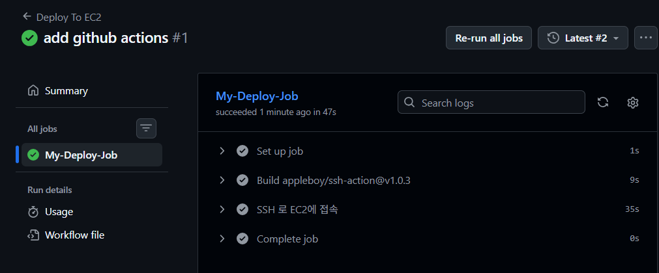Click the check icon on Complete job
The height and width of the screenshot is (273, 659).
tap(242, 239)
